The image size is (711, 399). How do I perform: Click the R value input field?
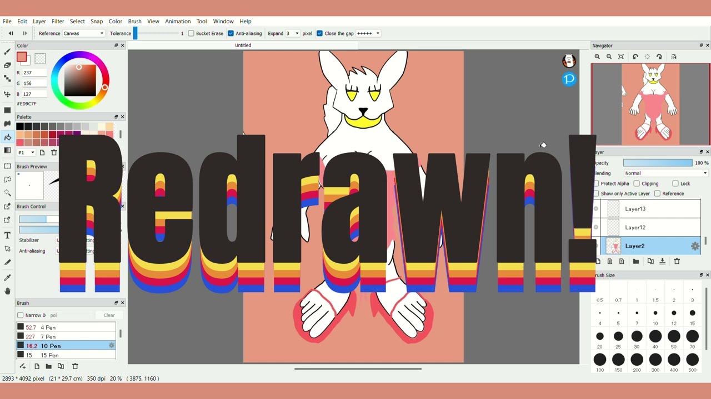click(35, 73)
